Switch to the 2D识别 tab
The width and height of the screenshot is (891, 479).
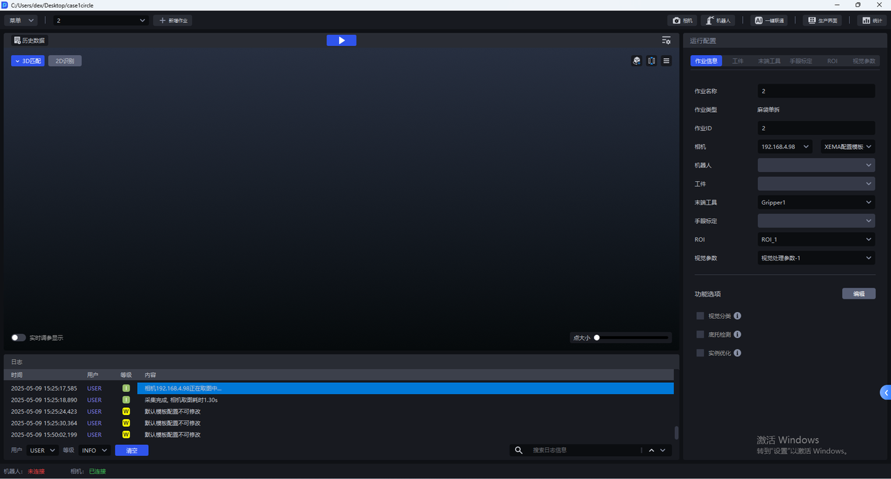click(65, 61)
